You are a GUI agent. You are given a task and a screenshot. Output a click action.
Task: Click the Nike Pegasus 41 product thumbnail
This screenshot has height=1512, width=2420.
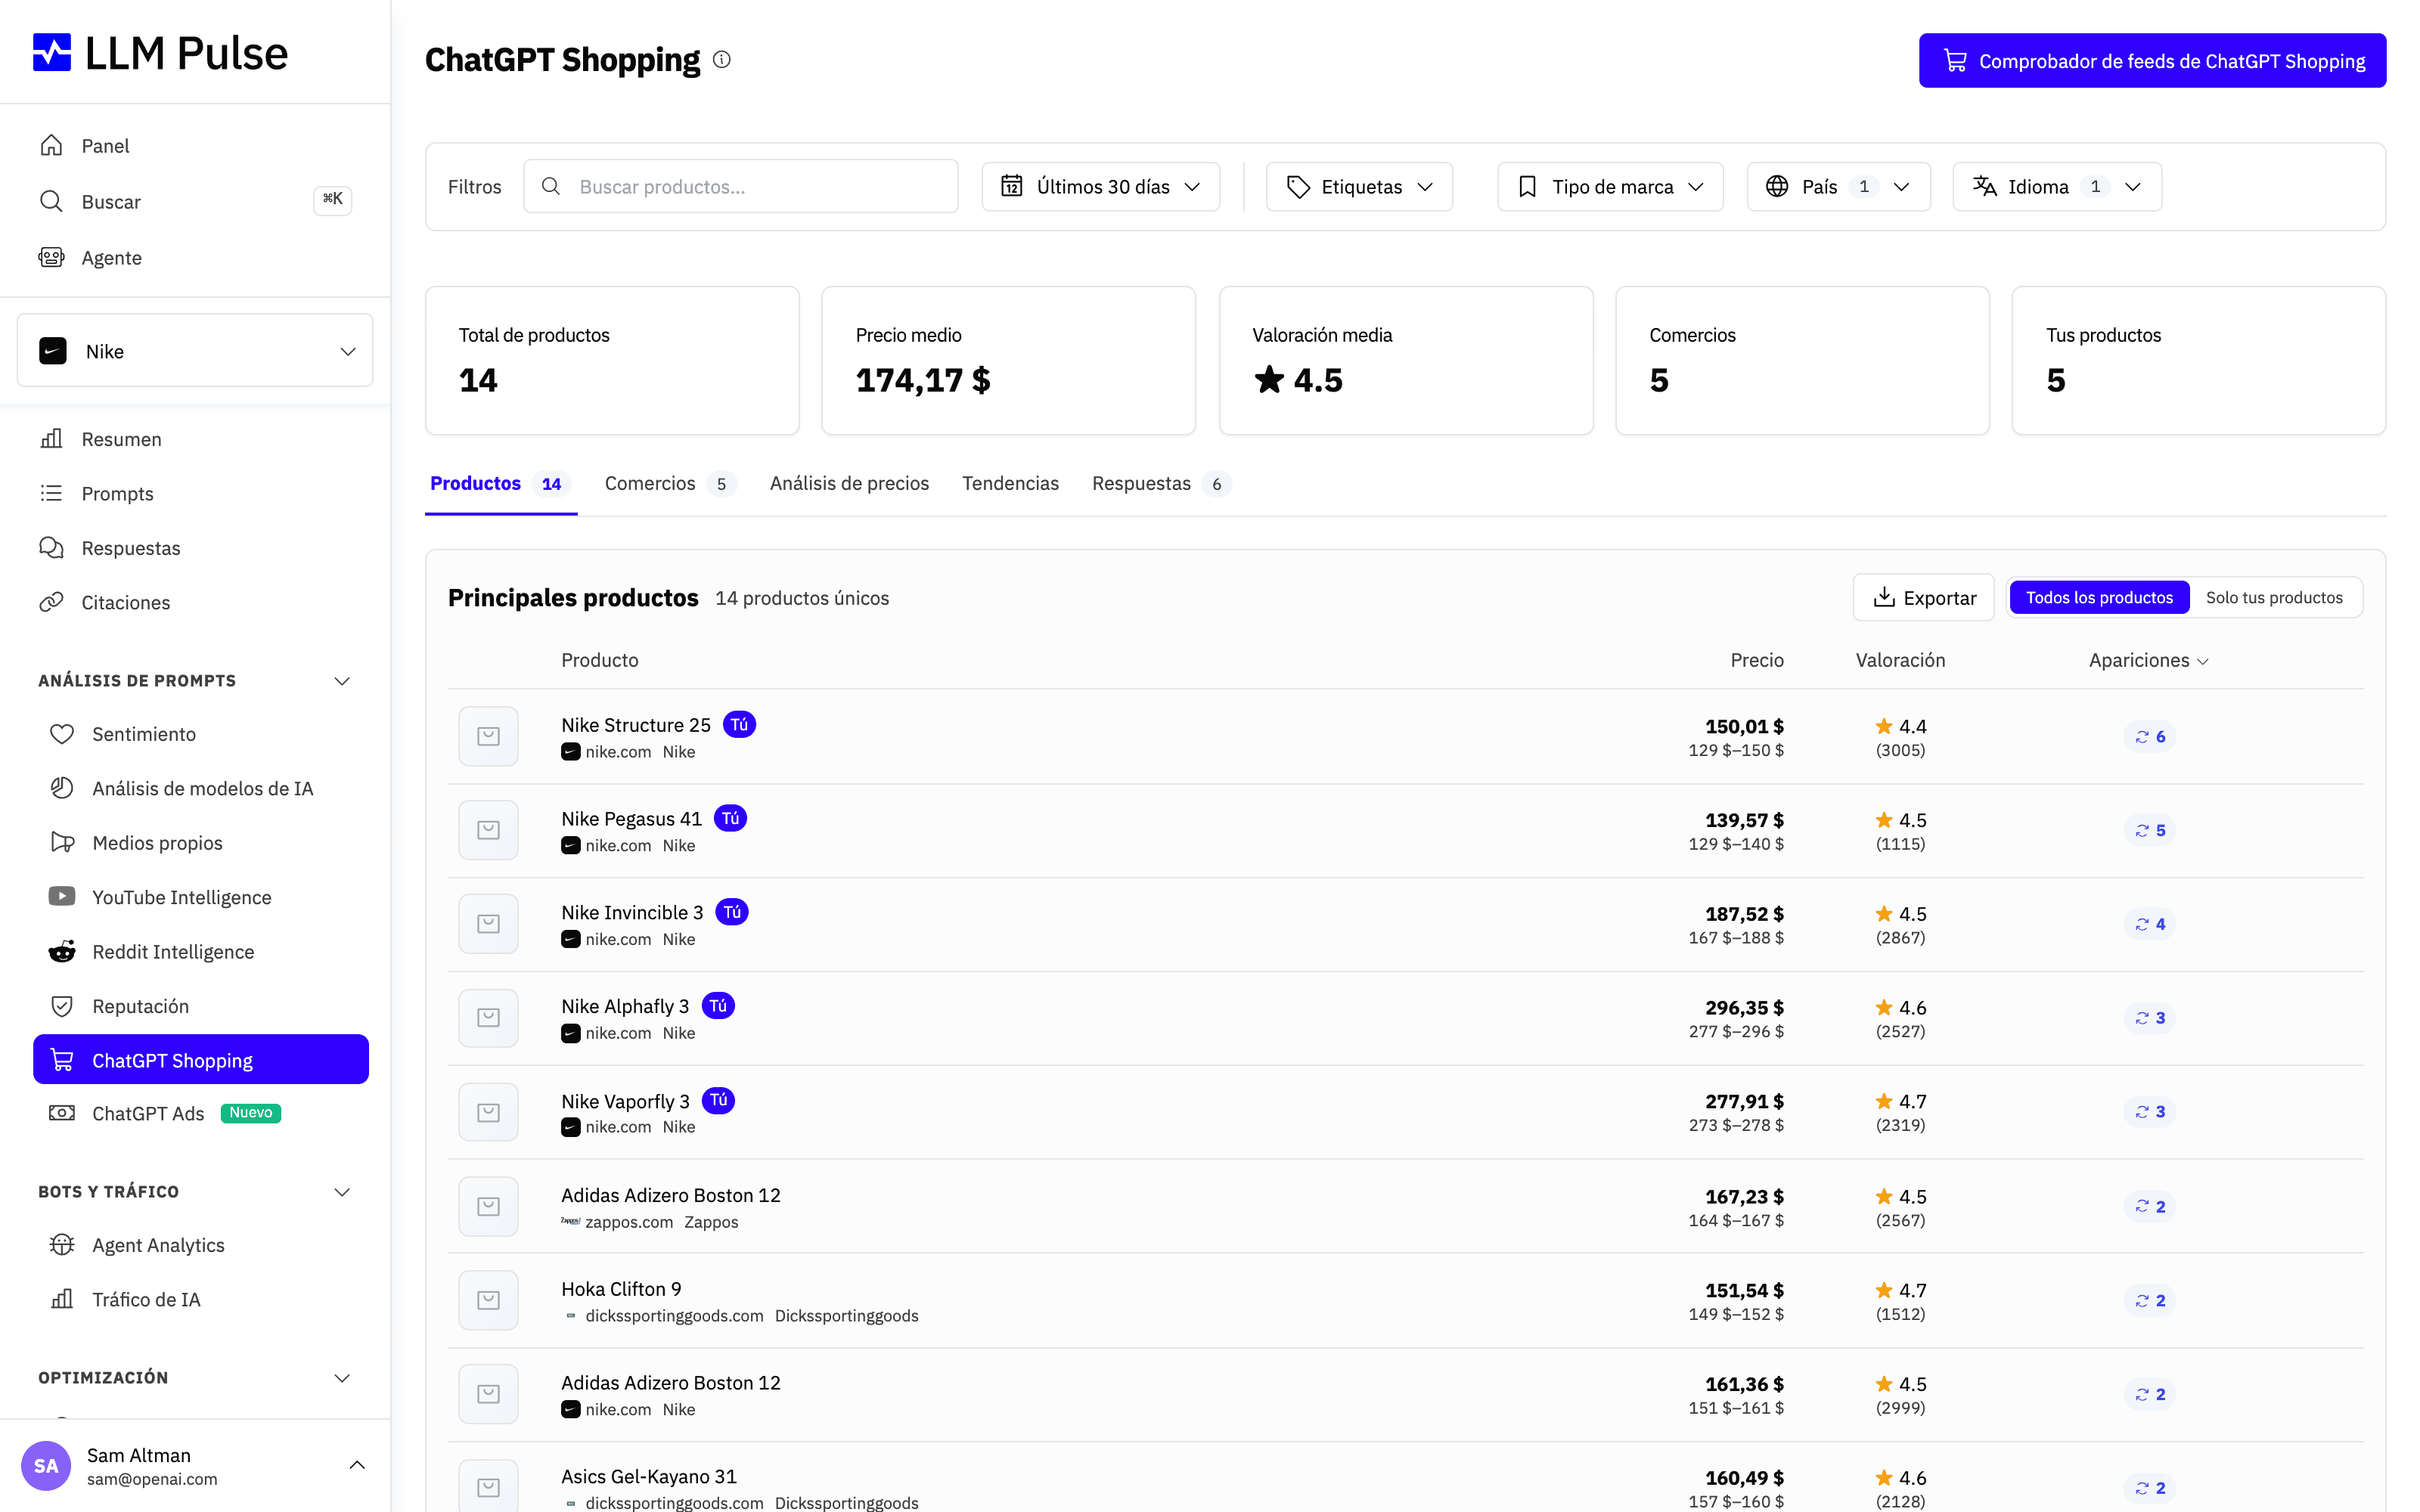pos(488,830)
